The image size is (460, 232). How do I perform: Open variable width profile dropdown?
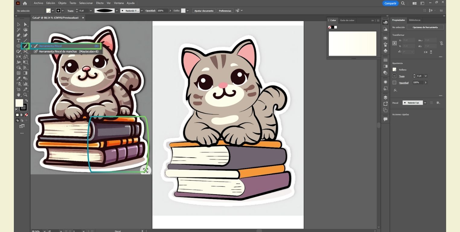(x=117, y=11)
